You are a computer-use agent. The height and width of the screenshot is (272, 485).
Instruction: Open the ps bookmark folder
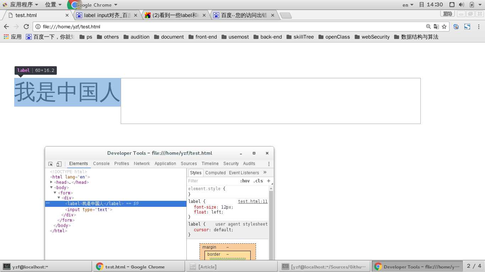coord(86,37)
